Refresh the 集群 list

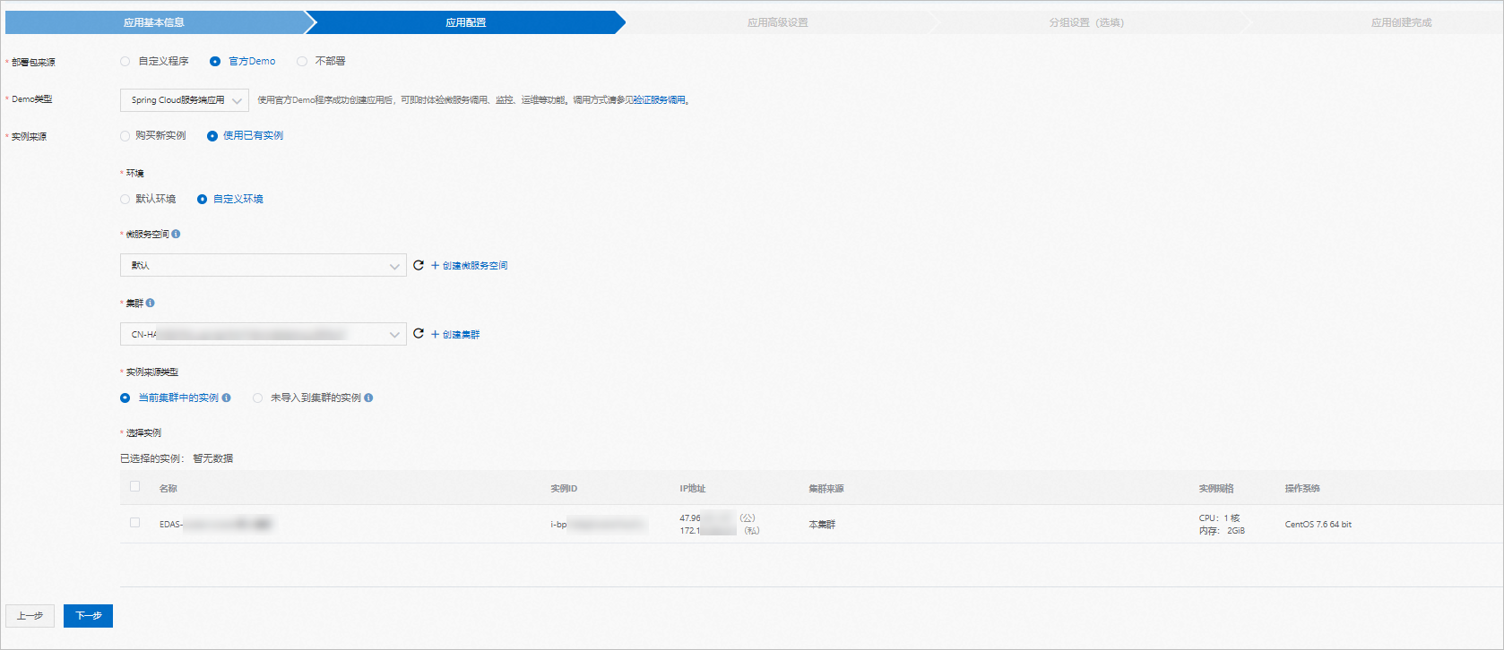(x=419, y=334)
